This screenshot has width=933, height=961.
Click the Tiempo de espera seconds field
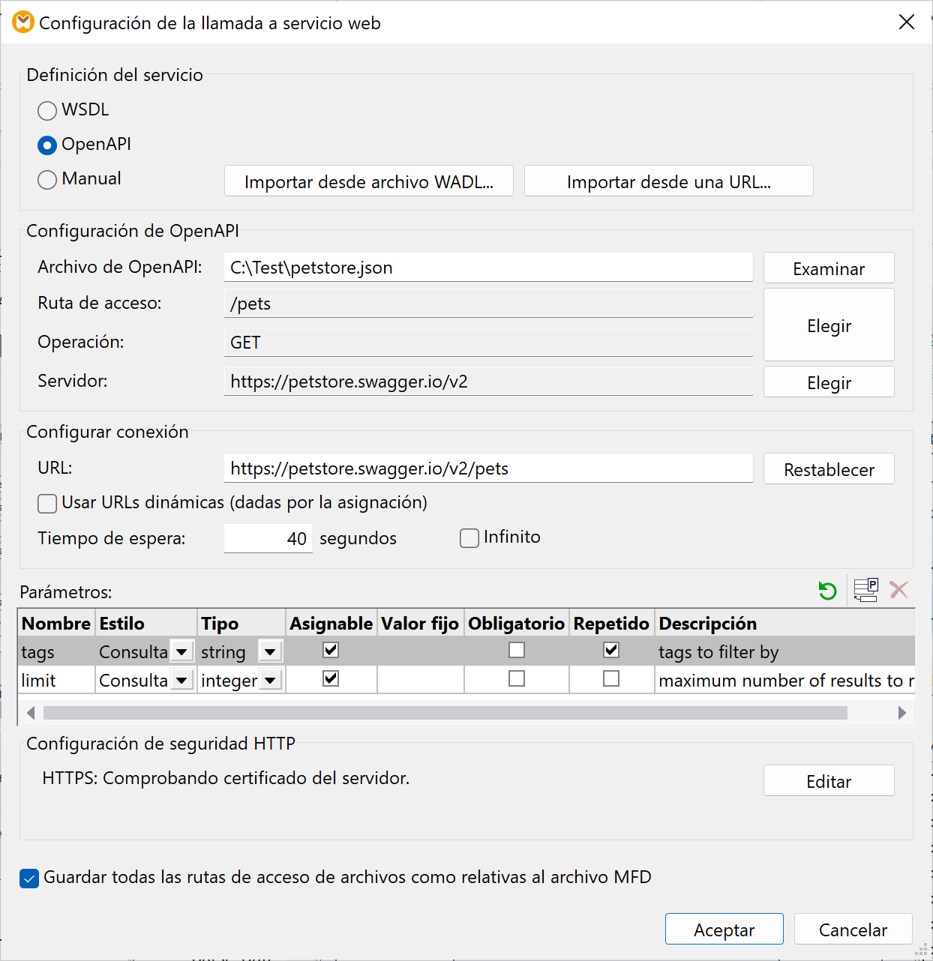pos(268,538)
